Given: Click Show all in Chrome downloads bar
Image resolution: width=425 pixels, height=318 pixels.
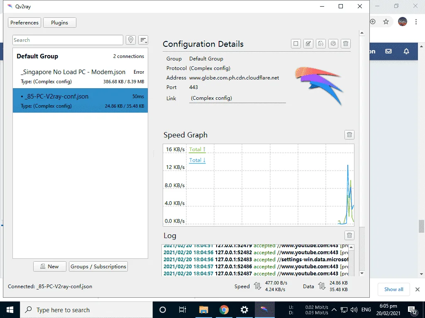Looking at the screenshot, I should [393, 289].
